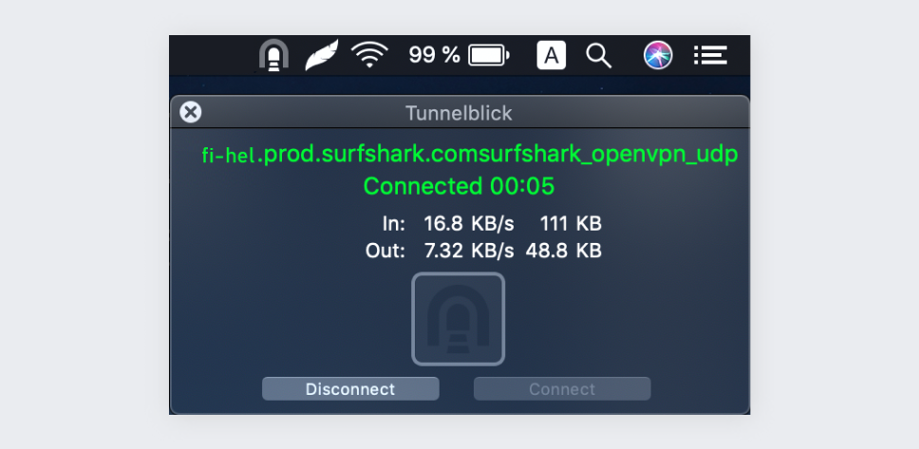Click the 16.8 KB/s inbound rate

click(x=468, y=225)
